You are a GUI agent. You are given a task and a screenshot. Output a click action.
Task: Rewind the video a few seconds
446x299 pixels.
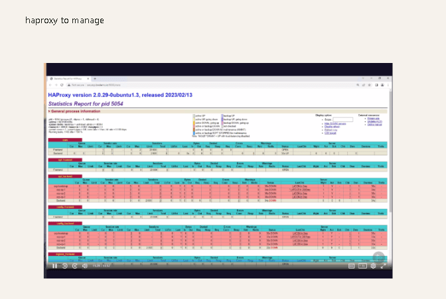(65, 266)
